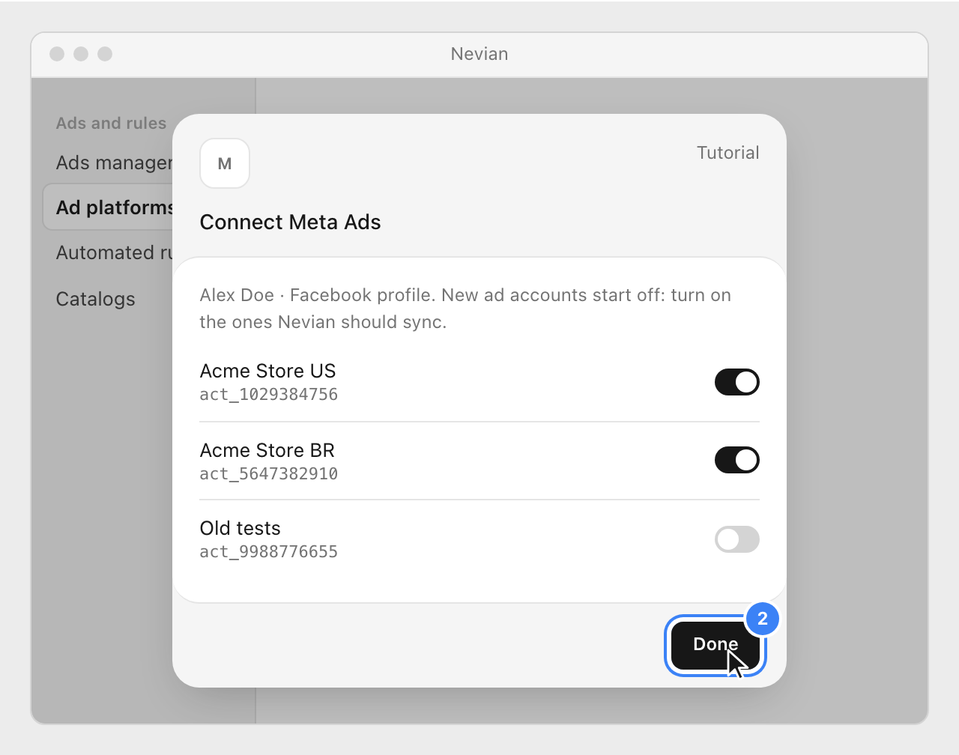Enable the Old tests account toggle

point(736,539)
